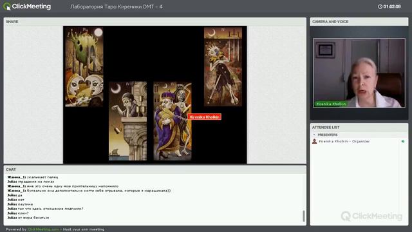The height and width of the screenshot is (232, 412).
Task: Click the meeting title in the header bar
Action: (x=117, y=7)
